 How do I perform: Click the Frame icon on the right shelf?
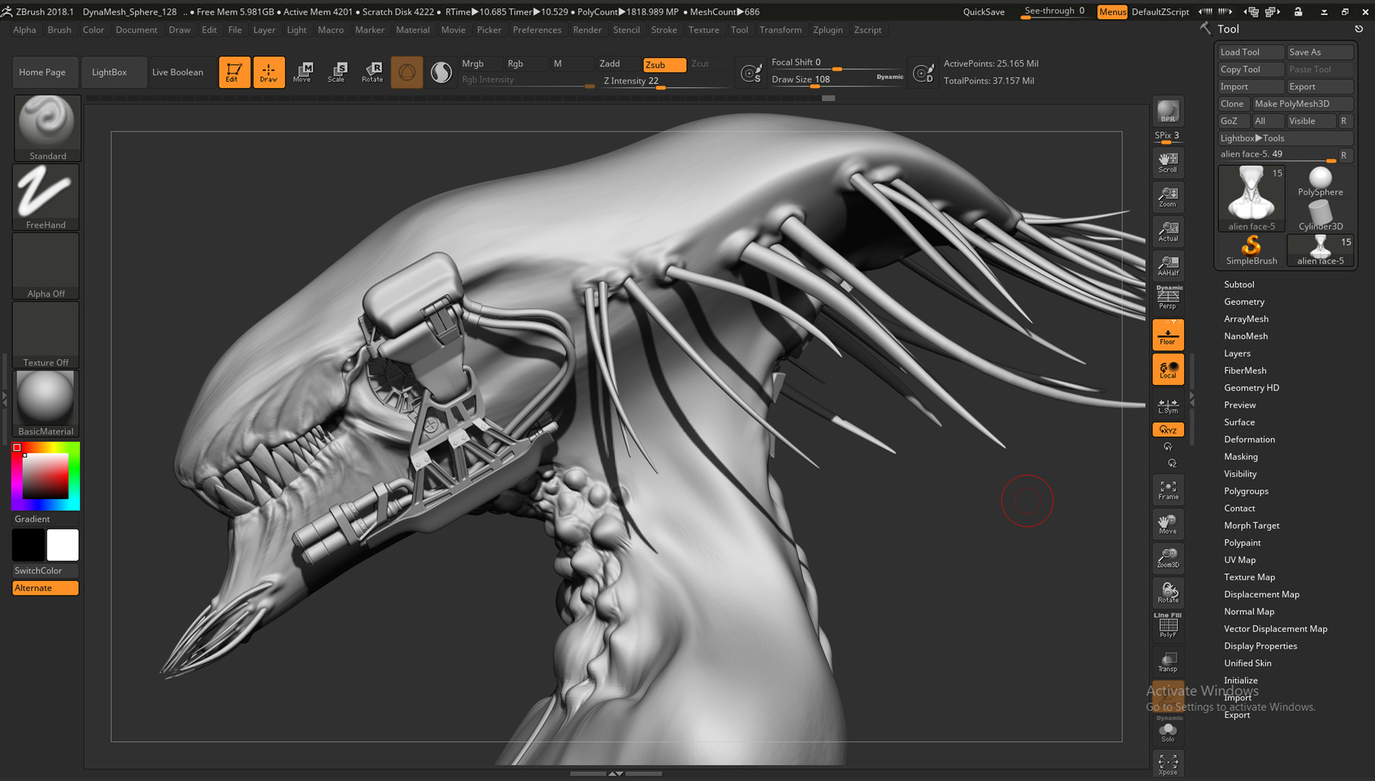[1167, 488]
